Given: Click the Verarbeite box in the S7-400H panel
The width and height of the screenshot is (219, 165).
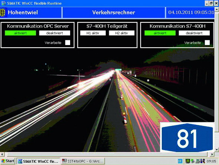Looking at the screenshot, I should coord(207,42).
